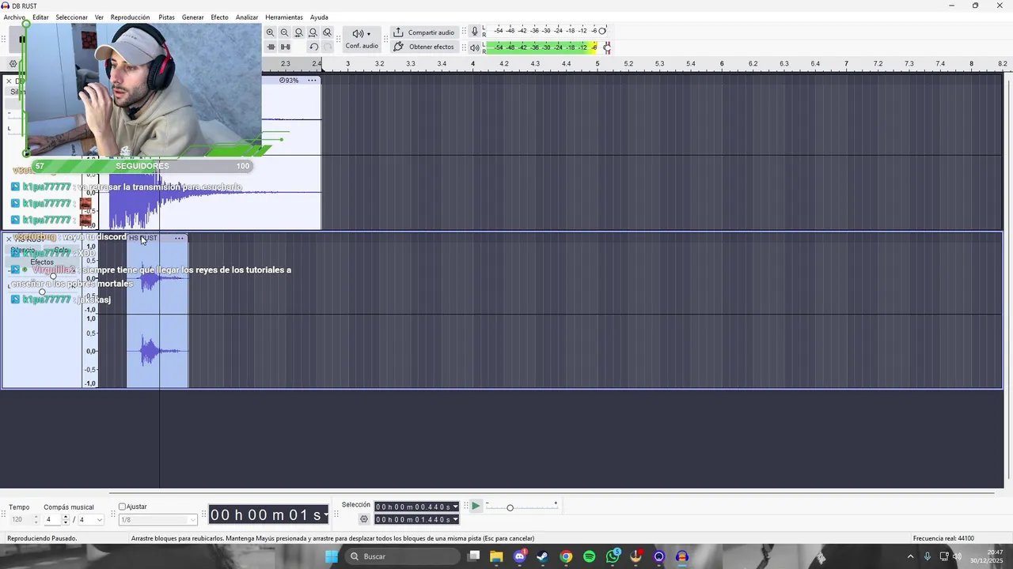
Task: Trim audio outside selection icon
Action: tap(271, 47)
